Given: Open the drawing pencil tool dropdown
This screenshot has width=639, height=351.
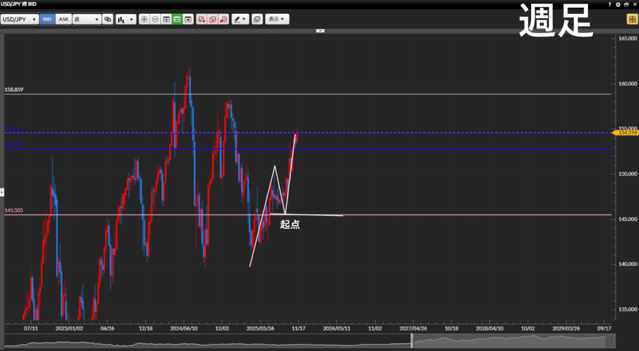Looking at the screenshot, I should (x=240, y=19).
